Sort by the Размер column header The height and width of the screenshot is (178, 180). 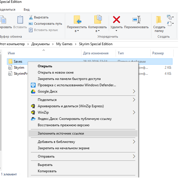(158, 53)
